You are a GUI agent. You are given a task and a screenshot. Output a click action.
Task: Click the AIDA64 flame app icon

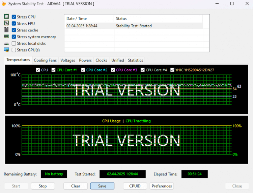[x=4, y=4]
